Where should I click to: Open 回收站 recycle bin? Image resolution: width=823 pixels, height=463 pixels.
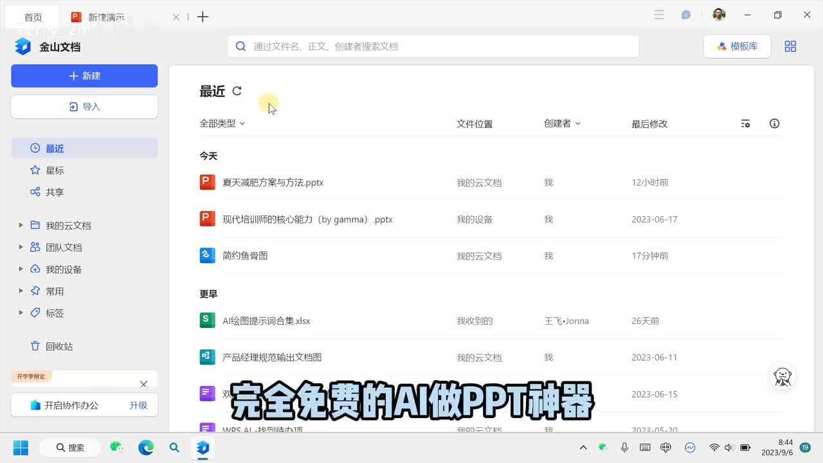tap(59, 347)
